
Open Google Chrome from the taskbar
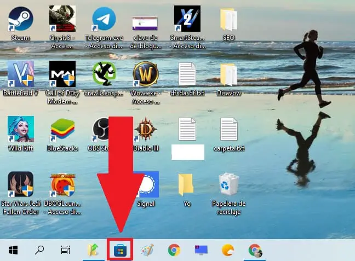click(174, 250)
